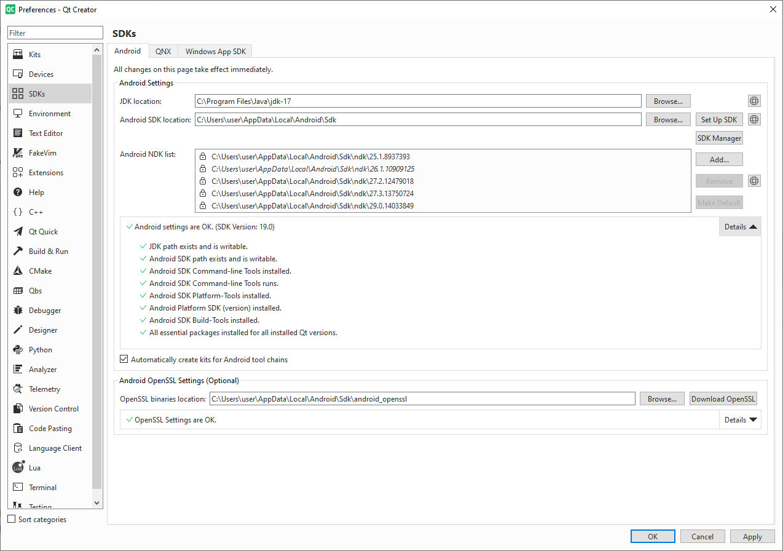
Task: Select the Python logo icon
Action: click(x=18, y=350)
